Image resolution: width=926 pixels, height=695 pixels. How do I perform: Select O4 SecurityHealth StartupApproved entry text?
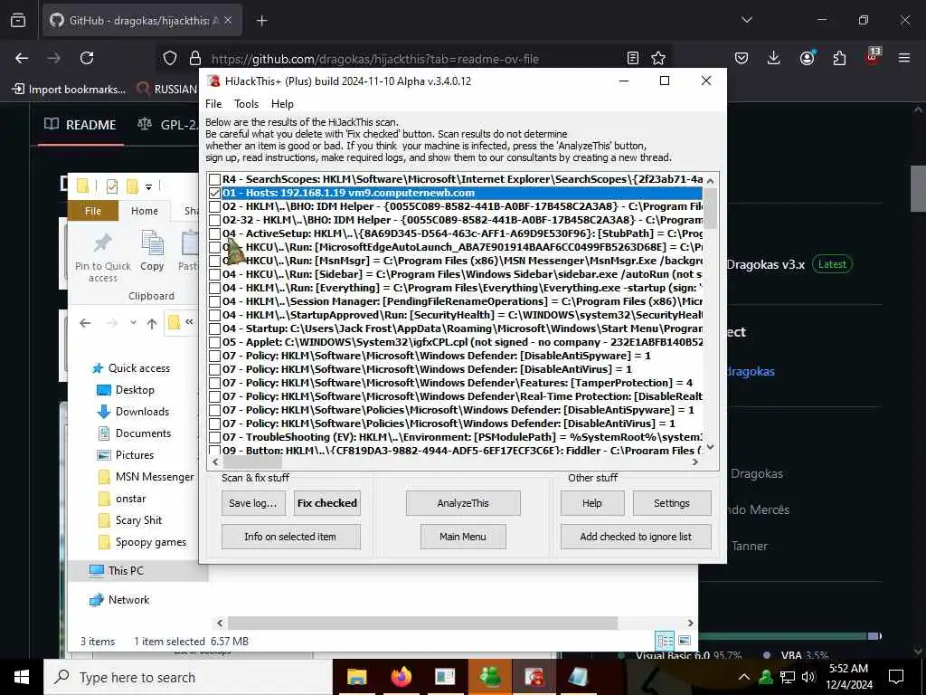462,315
